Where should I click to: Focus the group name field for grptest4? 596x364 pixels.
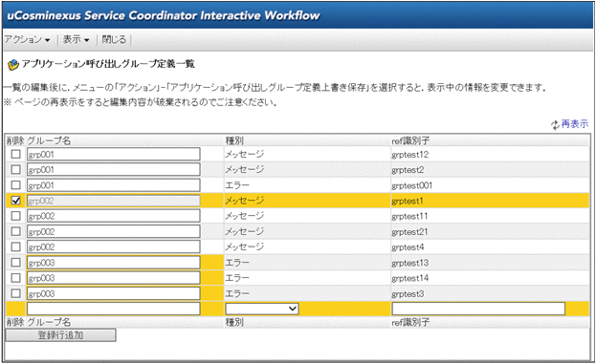click(x=113, y=247)
